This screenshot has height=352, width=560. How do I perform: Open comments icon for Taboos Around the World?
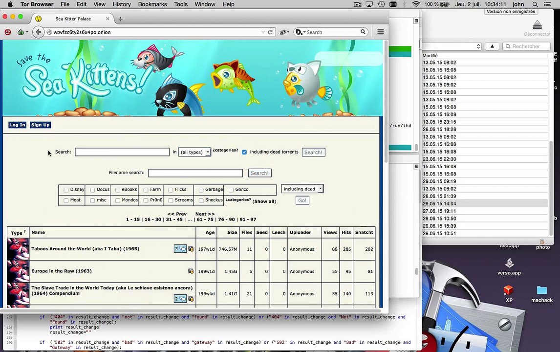pos(179,249)
